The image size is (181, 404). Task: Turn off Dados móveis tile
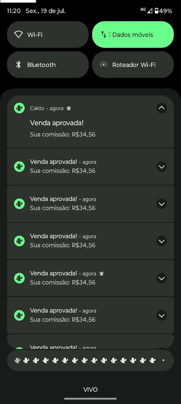click(x=133, y=35)
